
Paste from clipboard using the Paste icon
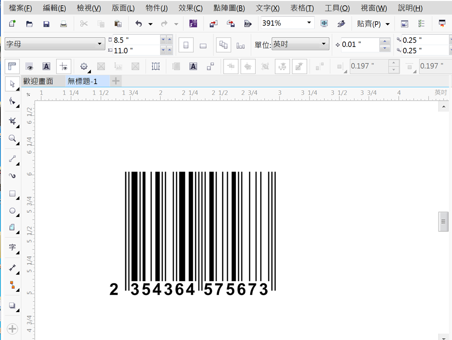click(118, 23)
